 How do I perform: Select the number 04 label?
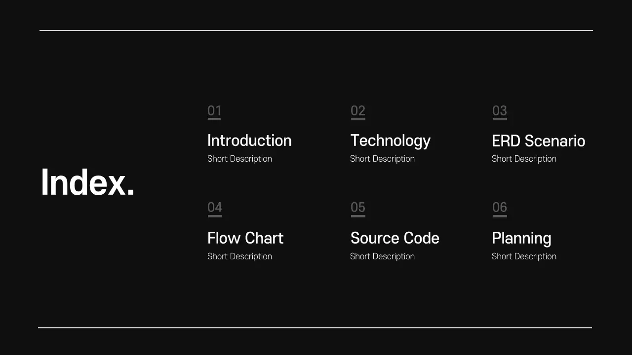(x=215, y=208)
